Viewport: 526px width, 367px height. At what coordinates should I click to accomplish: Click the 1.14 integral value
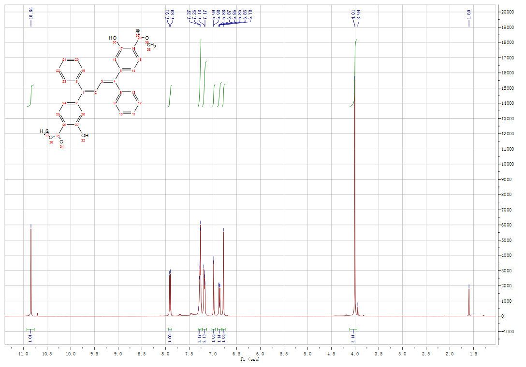pyautogui.click(x=219, y=338)
